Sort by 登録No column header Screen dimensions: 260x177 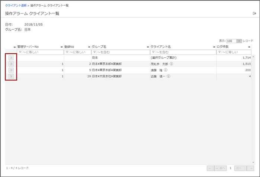[69, 47]
